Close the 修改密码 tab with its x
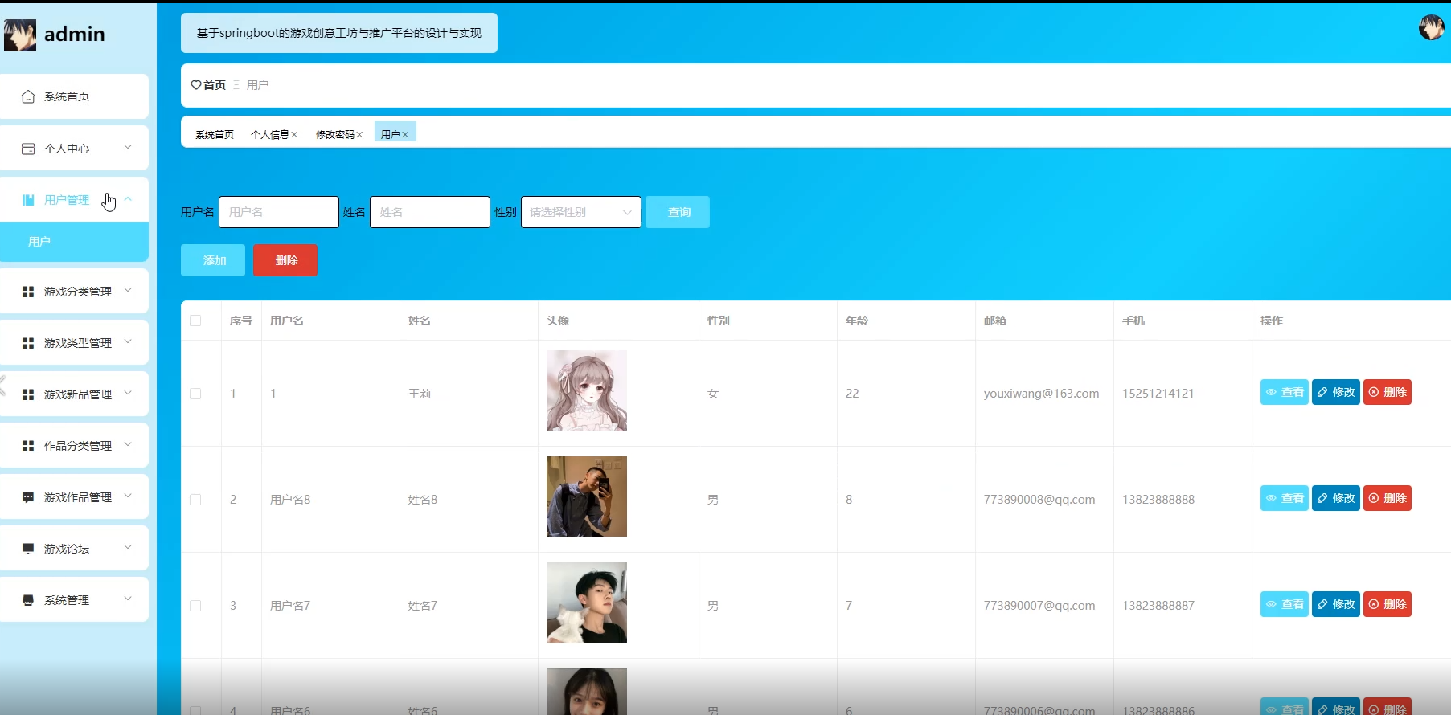The height and width of the screenshot is (715, 1451). (x=359, y=135)
